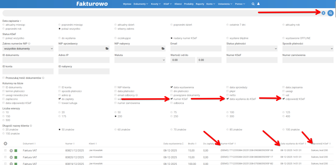Click the 'Numer zamówienia' input field

[308, 60]
